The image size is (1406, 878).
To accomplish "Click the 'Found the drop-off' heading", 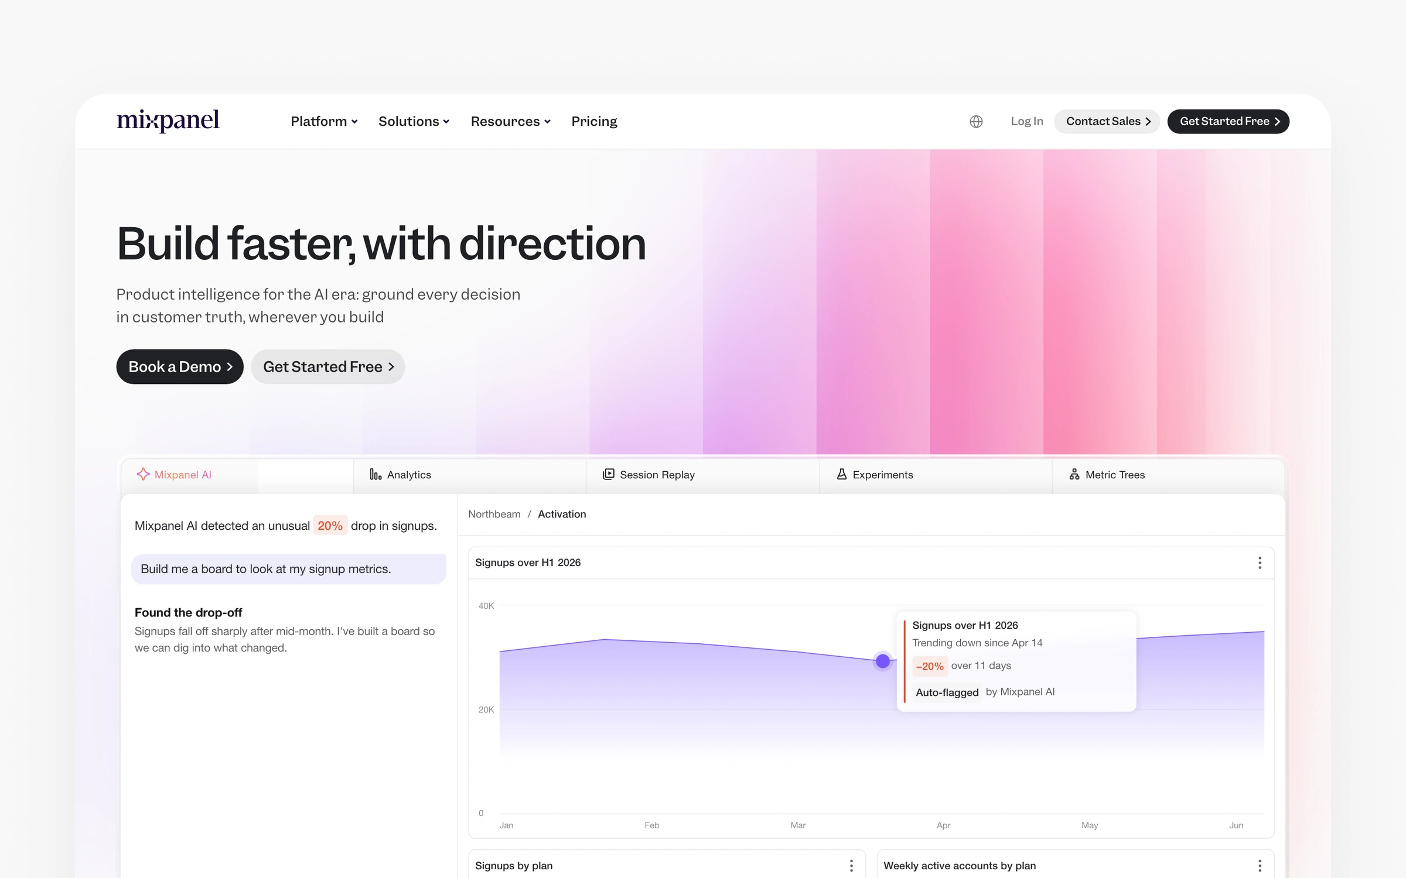I will pyautogui.click(x=188, y=612).
